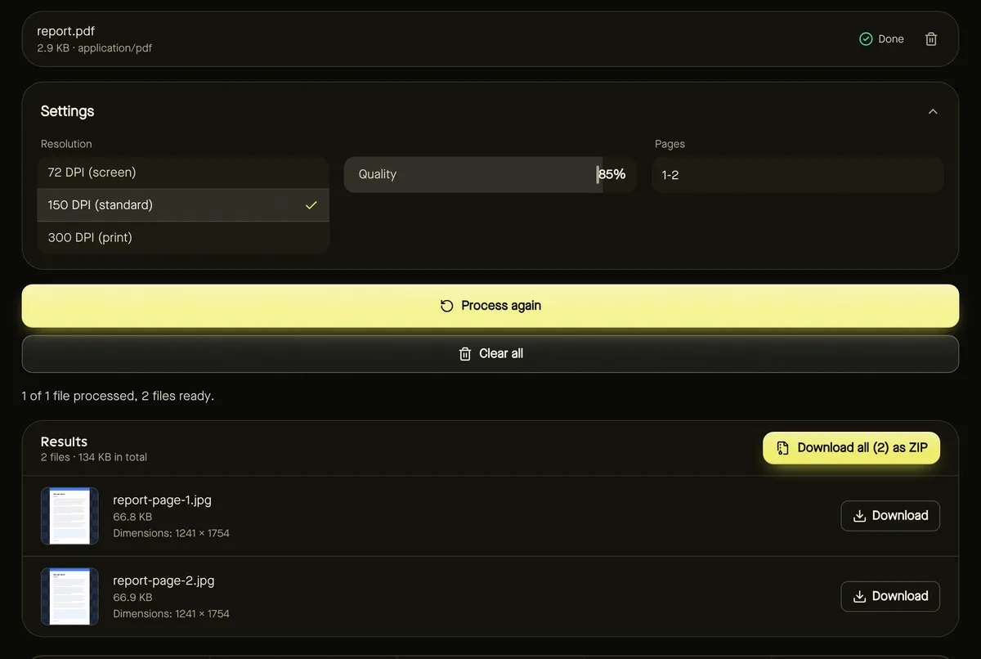Download all (2) as ZIP
The width and height of the screenshot is (981, 659).
pos(851,448)
